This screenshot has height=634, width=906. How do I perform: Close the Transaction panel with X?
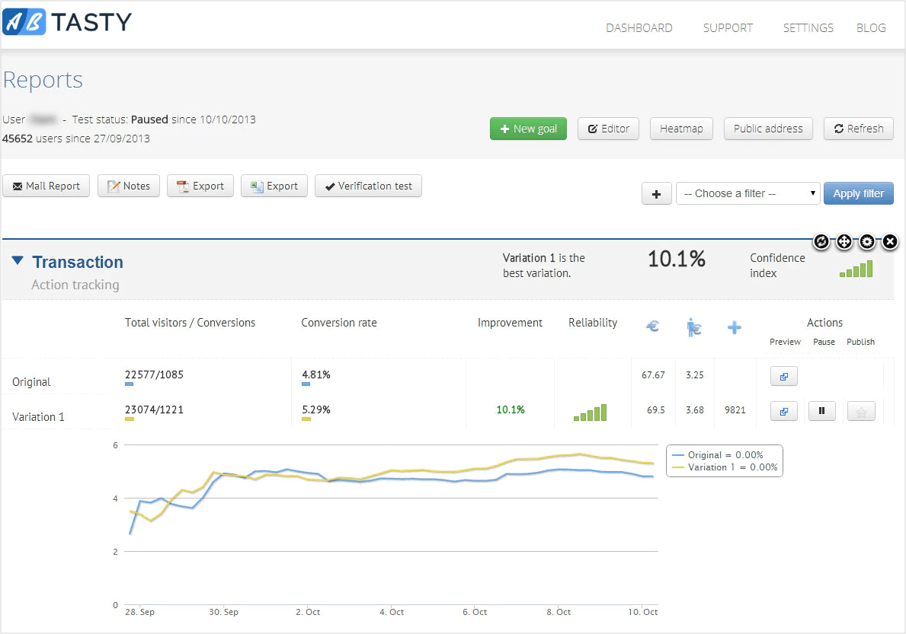890,242
